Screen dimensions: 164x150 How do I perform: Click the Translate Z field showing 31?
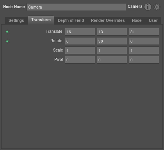pyautogui.click(x=144, y=32)
